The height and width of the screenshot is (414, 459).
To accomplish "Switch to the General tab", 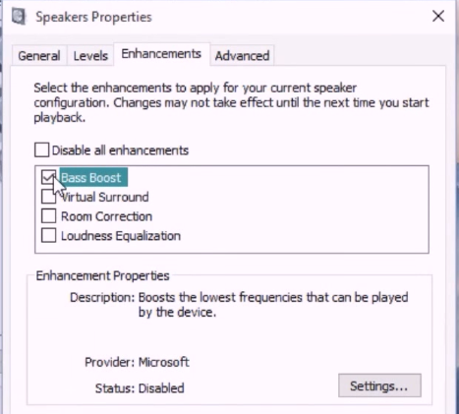I will pyautogui.click(x=39, y=56).
